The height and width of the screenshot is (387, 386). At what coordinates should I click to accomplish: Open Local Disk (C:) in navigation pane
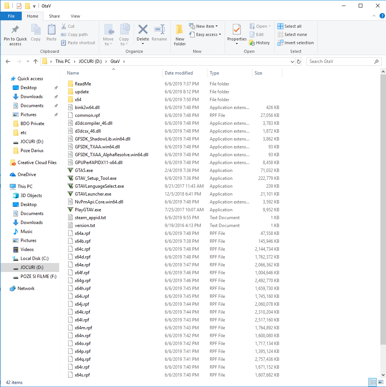tap(34, 258)
